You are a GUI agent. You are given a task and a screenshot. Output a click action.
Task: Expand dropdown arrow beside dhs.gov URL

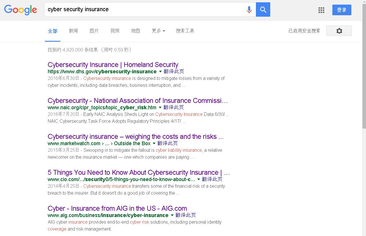(160, 71)
